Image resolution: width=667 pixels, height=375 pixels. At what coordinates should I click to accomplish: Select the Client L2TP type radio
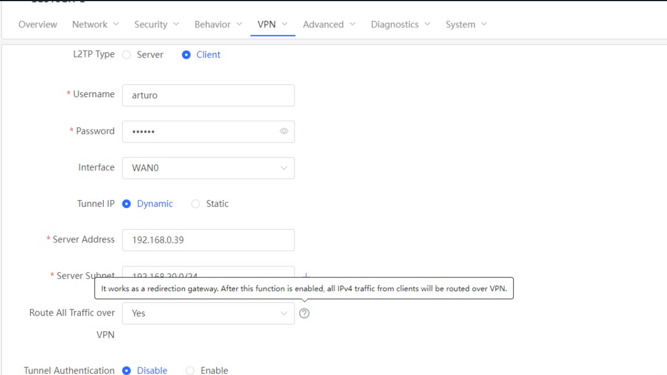pyautogui.click(x=186, y=55)
